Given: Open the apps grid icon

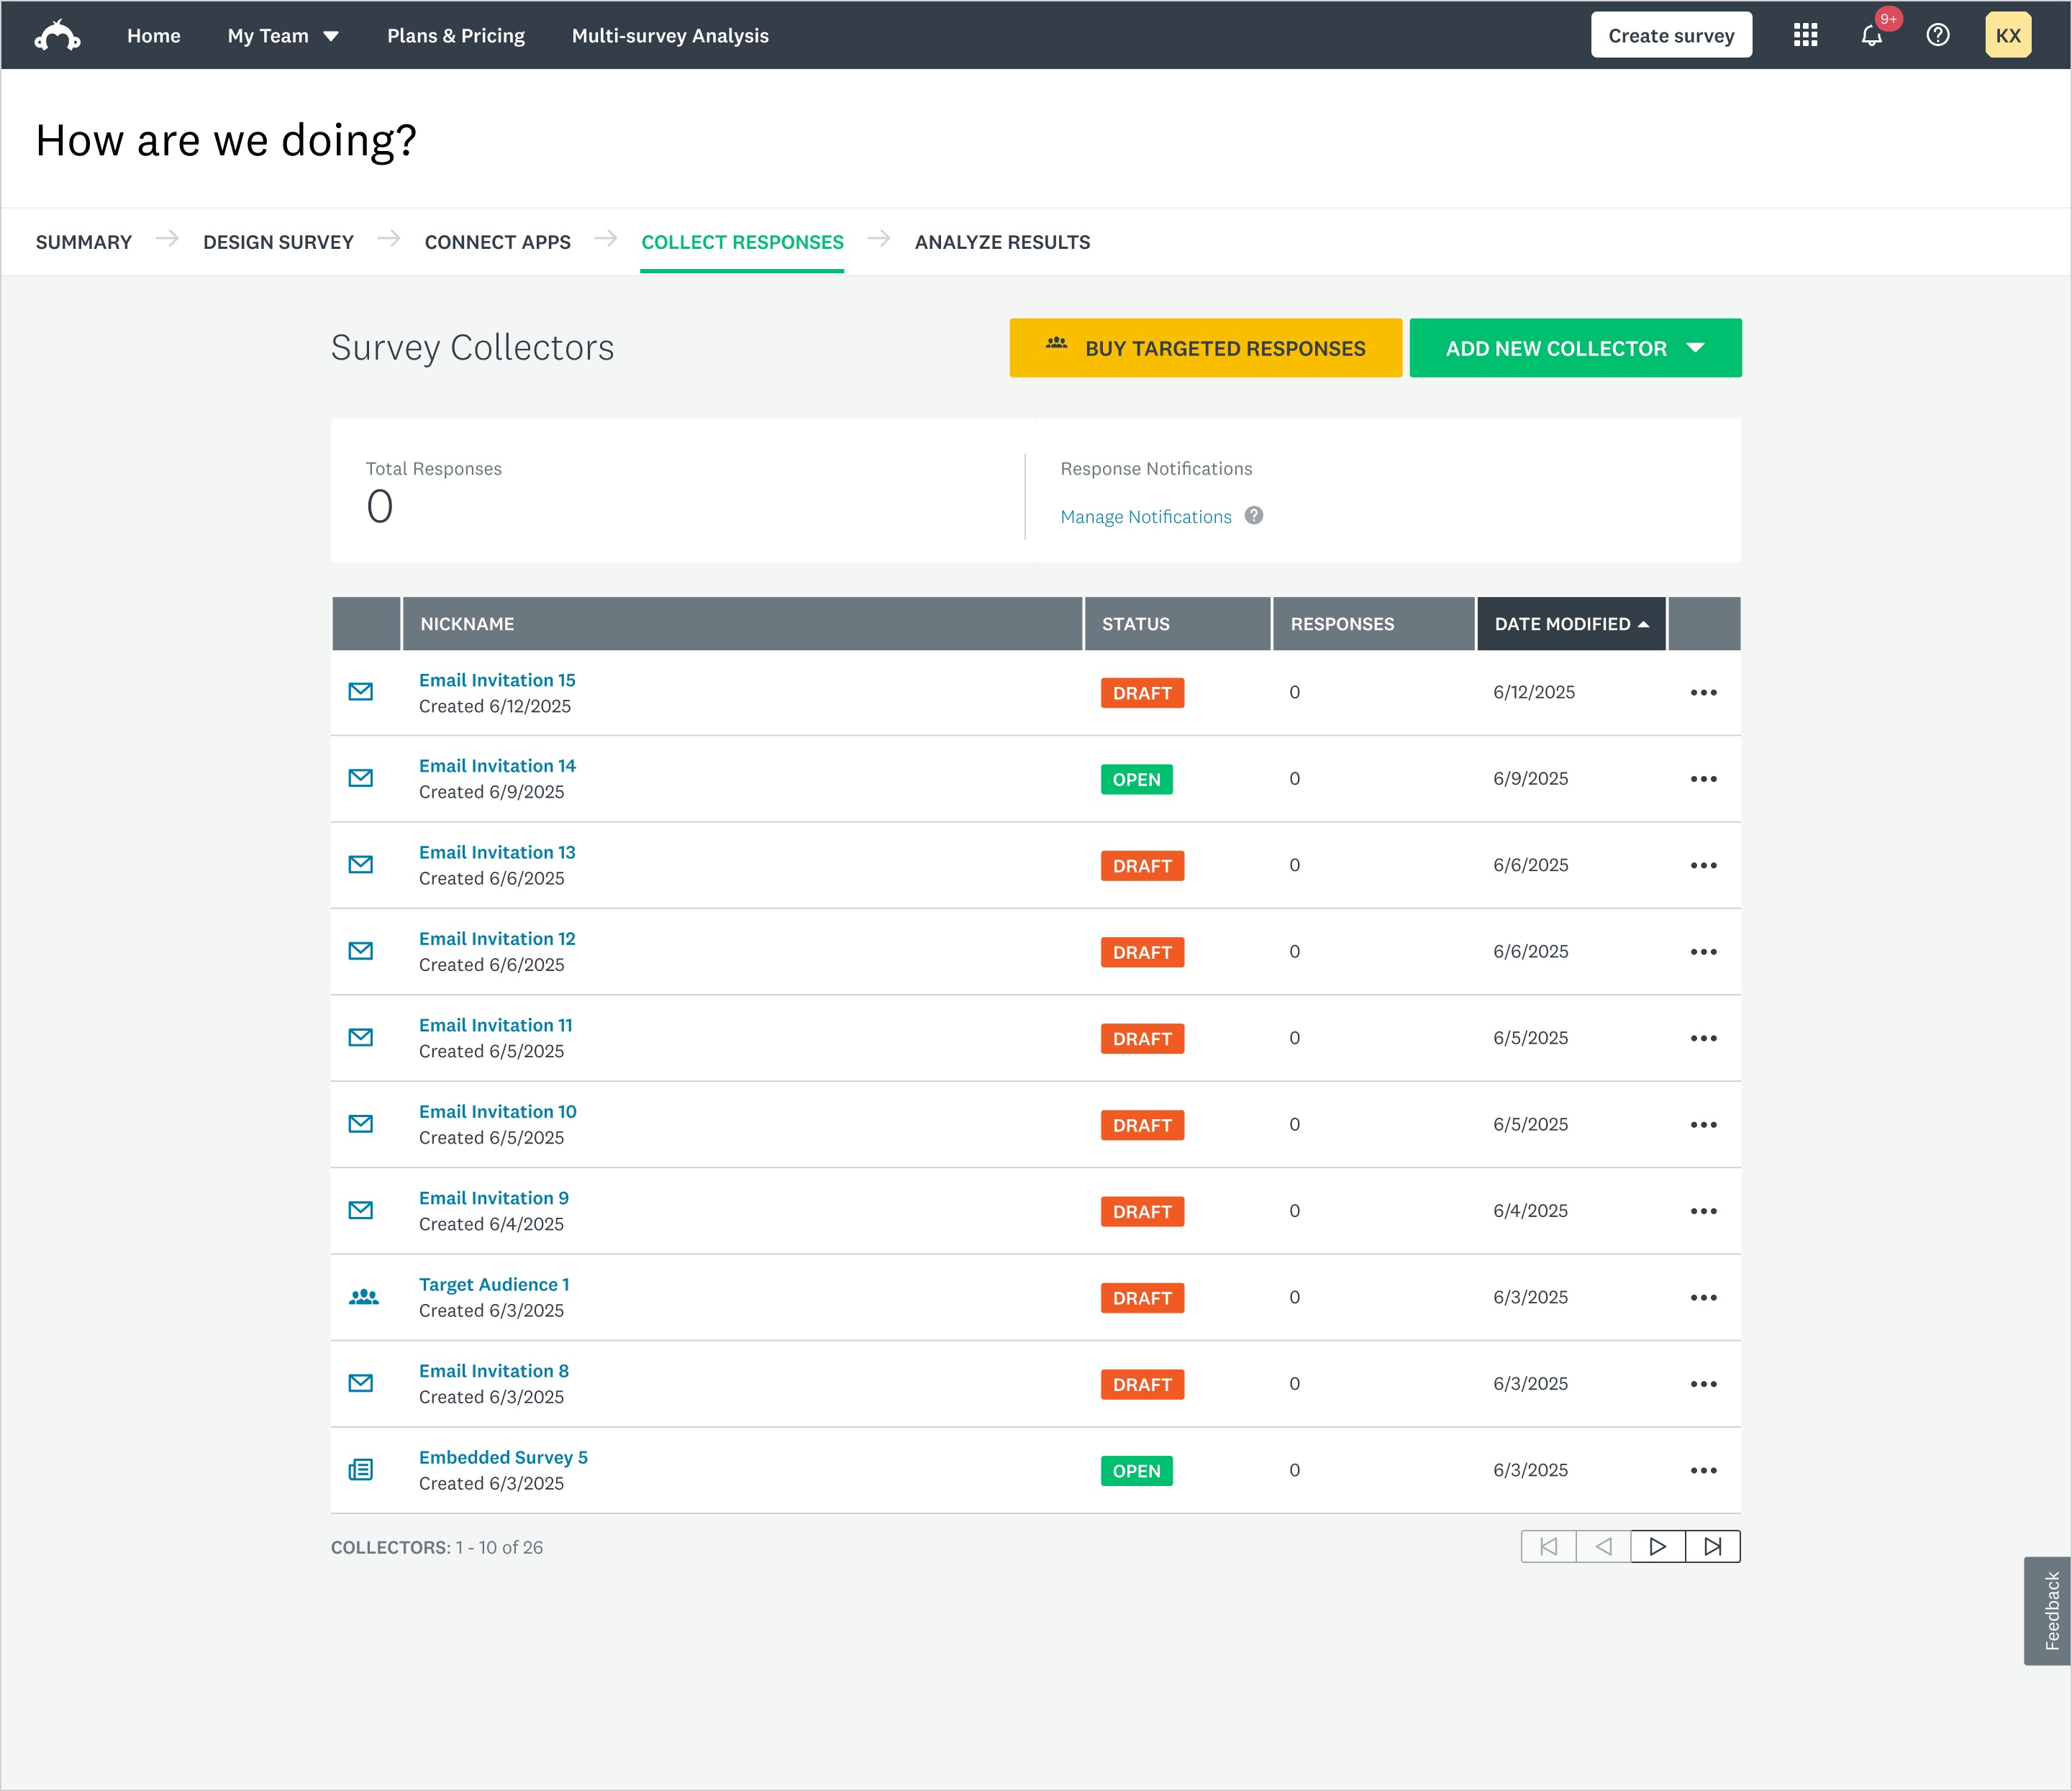Looking at the screenshot, I should 1805,36.
